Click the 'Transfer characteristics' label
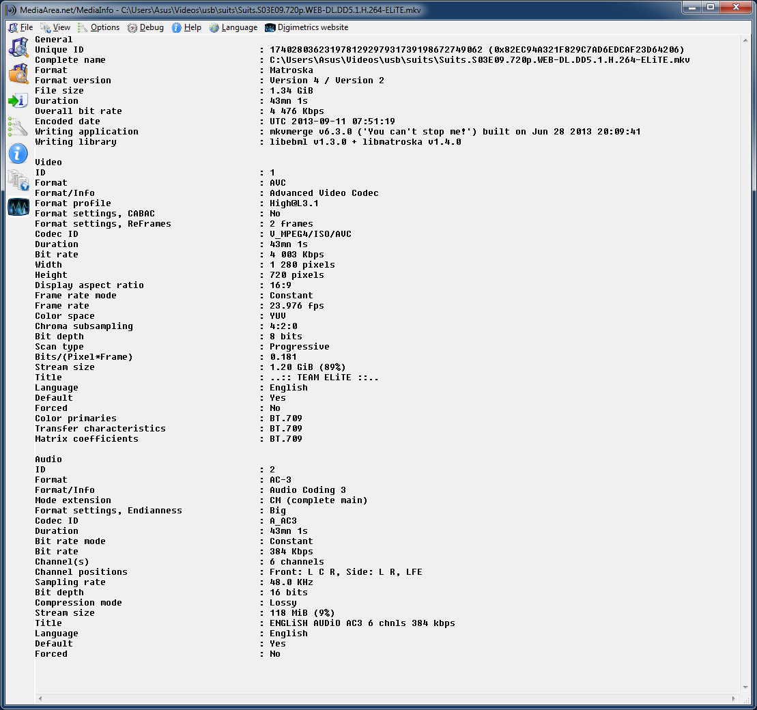Image resolution: width=757 pixels, height=710 pixels. click(100, 429)
